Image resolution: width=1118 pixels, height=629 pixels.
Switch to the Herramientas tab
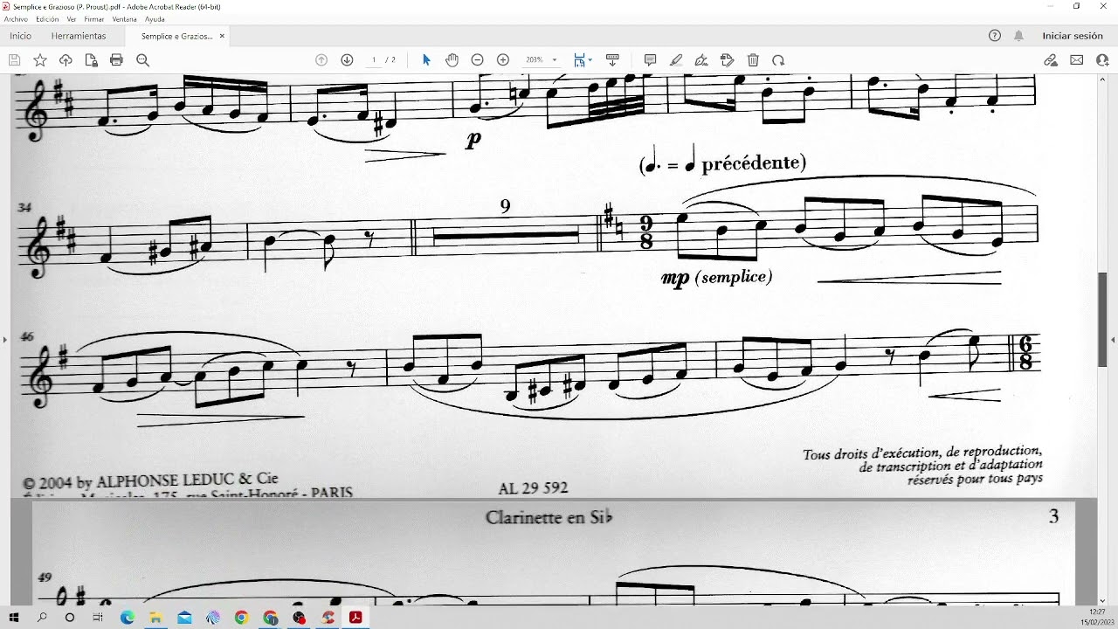[79, 36]
